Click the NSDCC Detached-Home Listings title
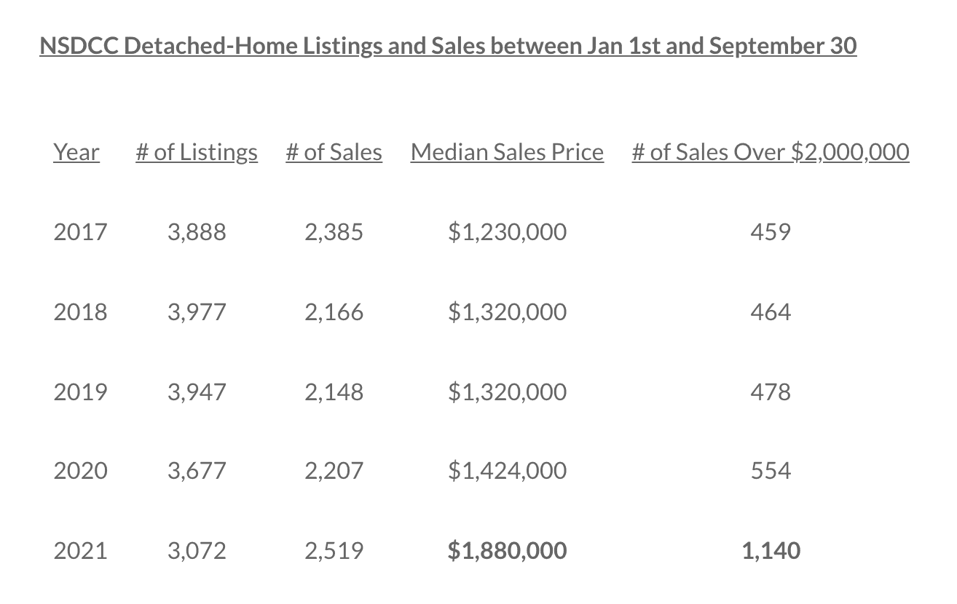 (448, 46)
